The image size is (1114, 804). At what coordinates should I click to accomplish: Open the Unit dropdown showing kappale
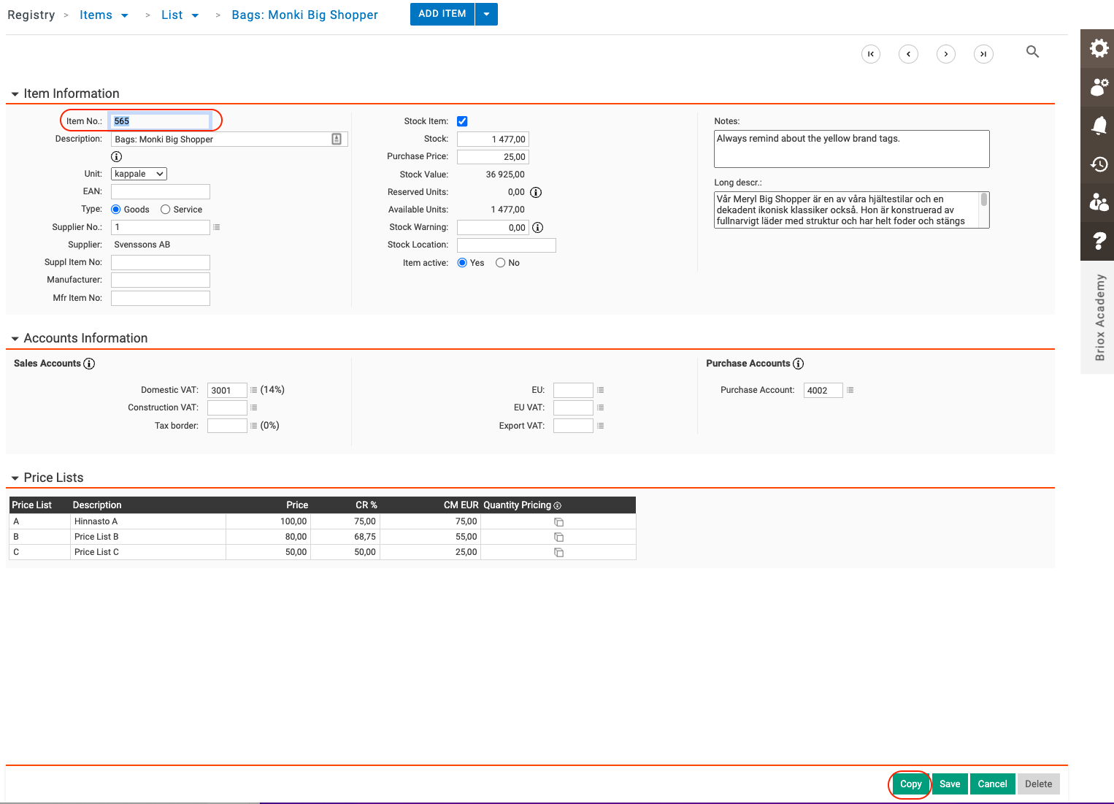pos(139,174)
